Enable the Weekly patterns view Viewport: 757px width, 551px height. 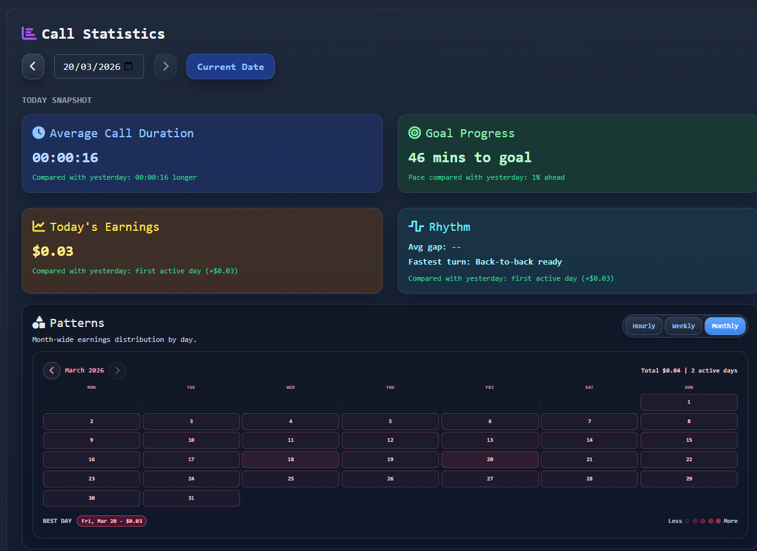pyautogui.click(x=683, y=325)
